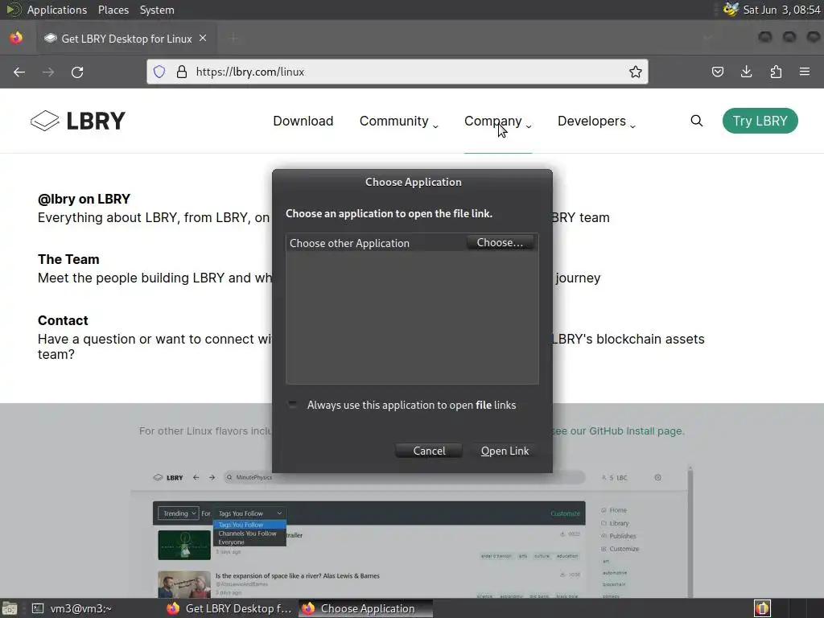Image resolution: width=824 pixels, height=618 pixels.
Task: Open The Team link
Action: pyautogui.click(x=68, y=259)
